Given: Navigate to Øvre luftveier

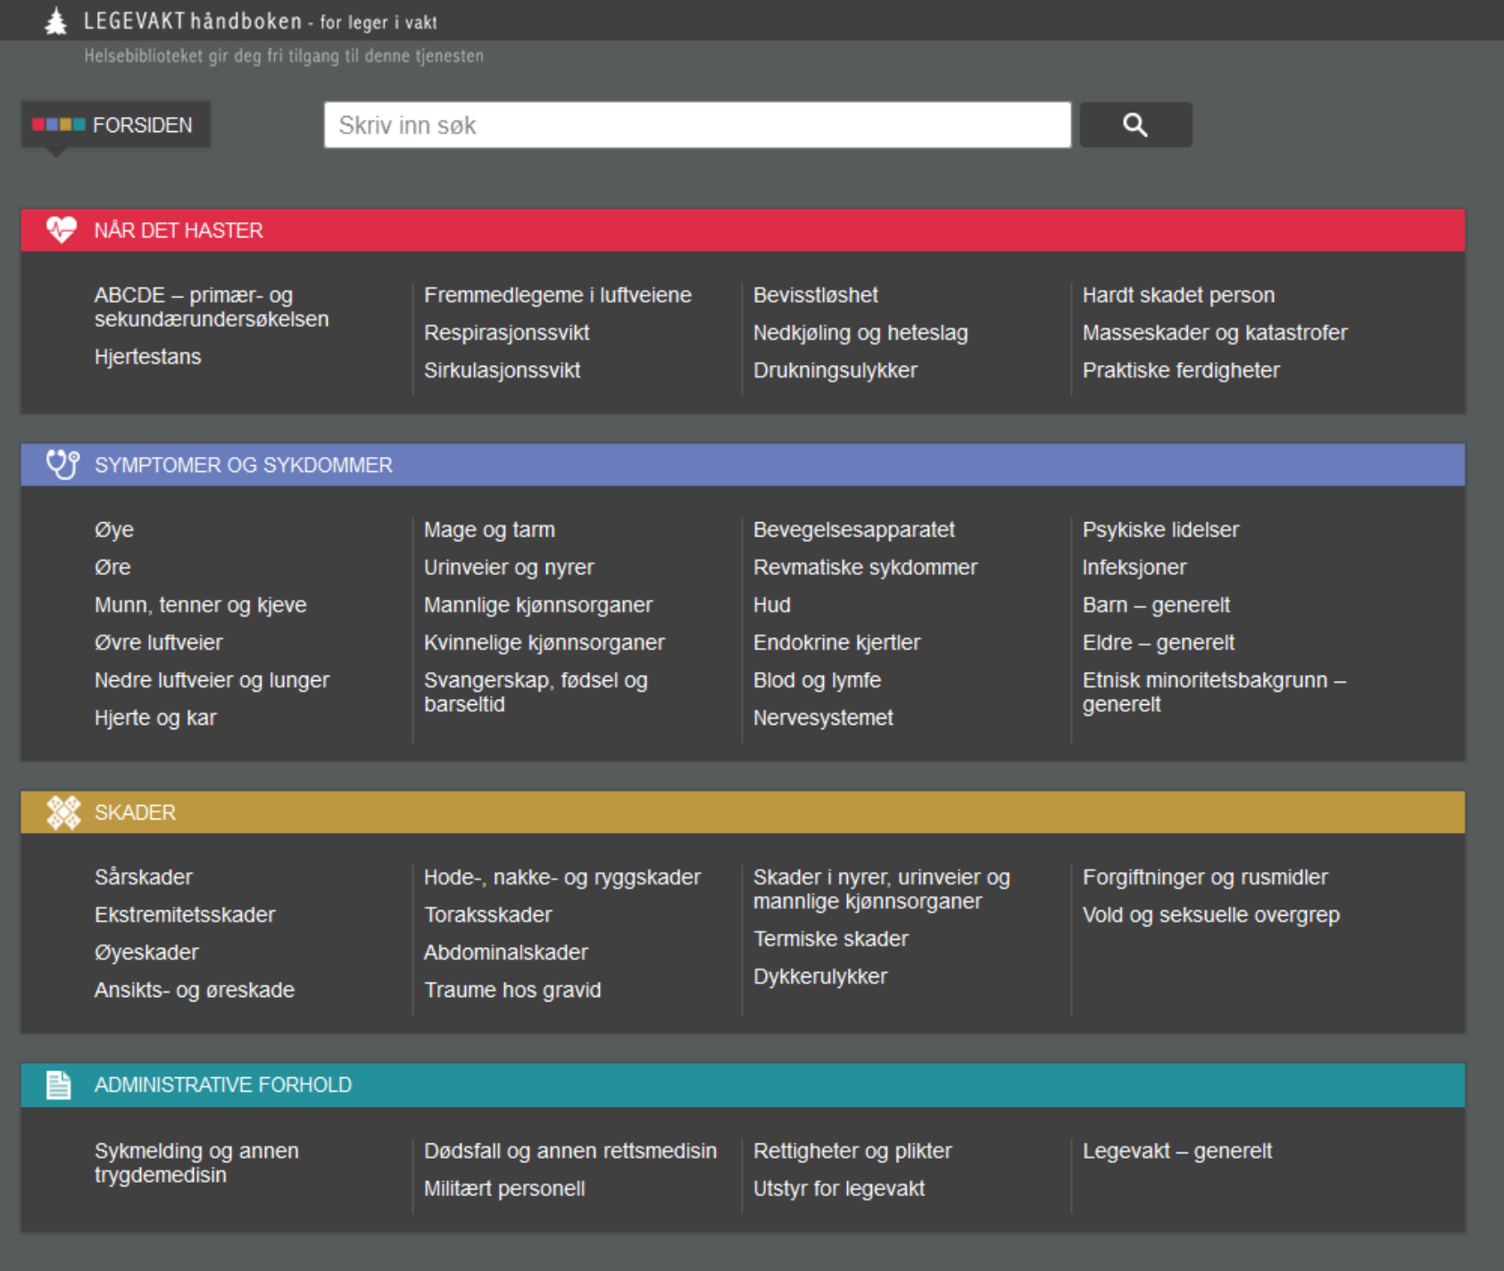Looking at the screenshot, I should (x=158, y=643).
